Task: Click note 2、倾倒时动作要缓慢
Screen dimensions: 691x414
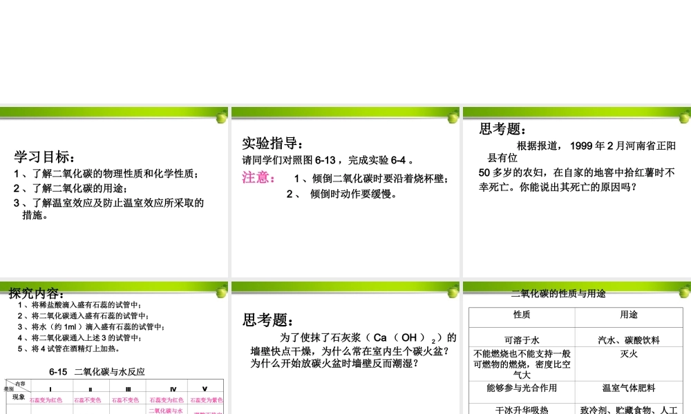Action: [x=342, y=194]
